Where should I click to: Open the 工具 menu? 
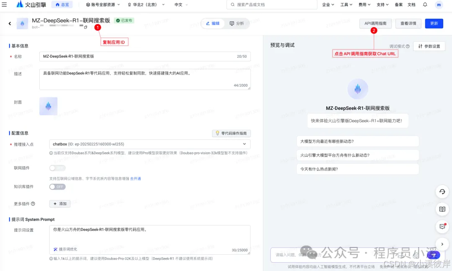tap(346, 5)
